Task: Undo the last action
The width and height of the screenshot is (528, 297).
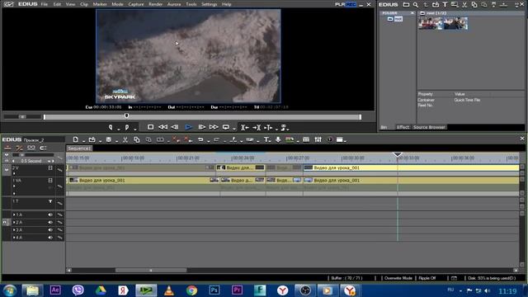Action: coord(200,139)
